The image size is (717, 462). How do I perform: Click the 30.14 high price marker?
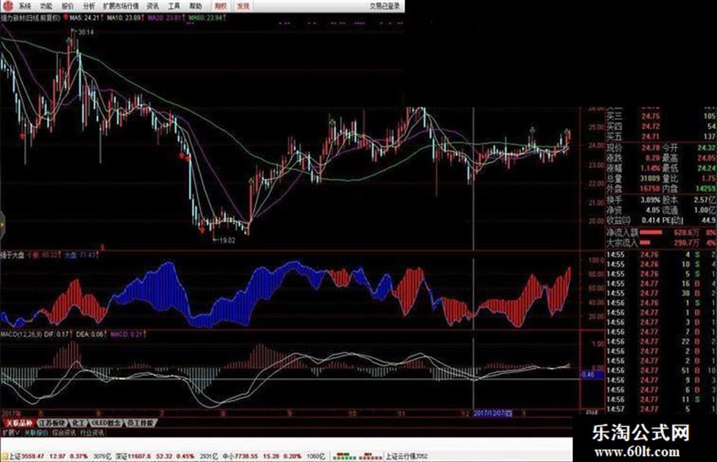(86, 32)
